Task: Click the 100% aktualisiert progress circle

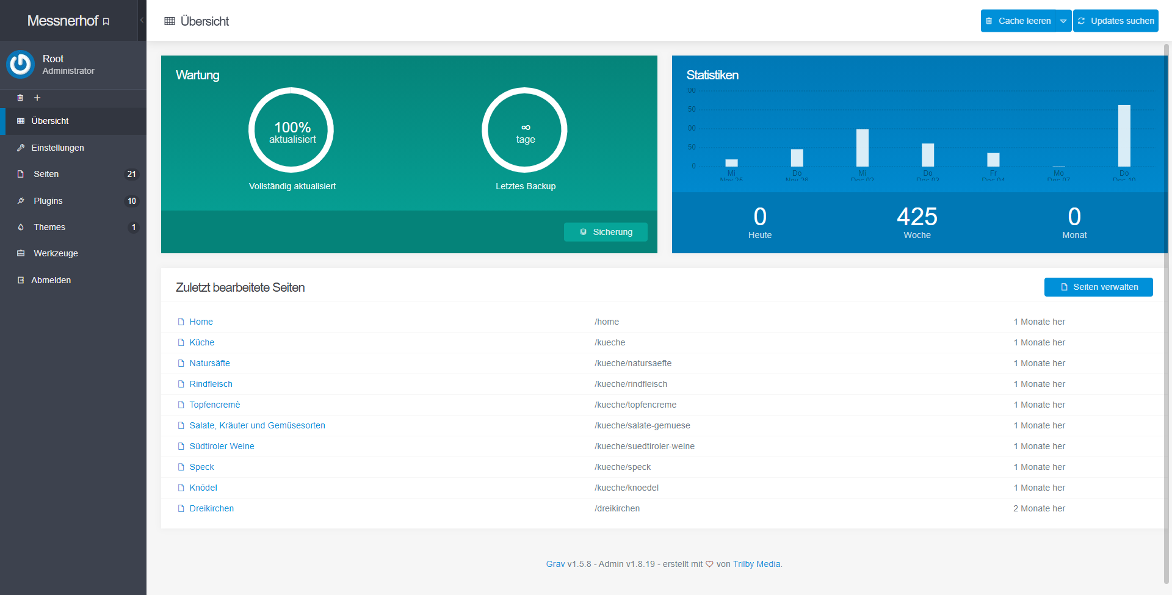Action: click(x=292, y=130)
